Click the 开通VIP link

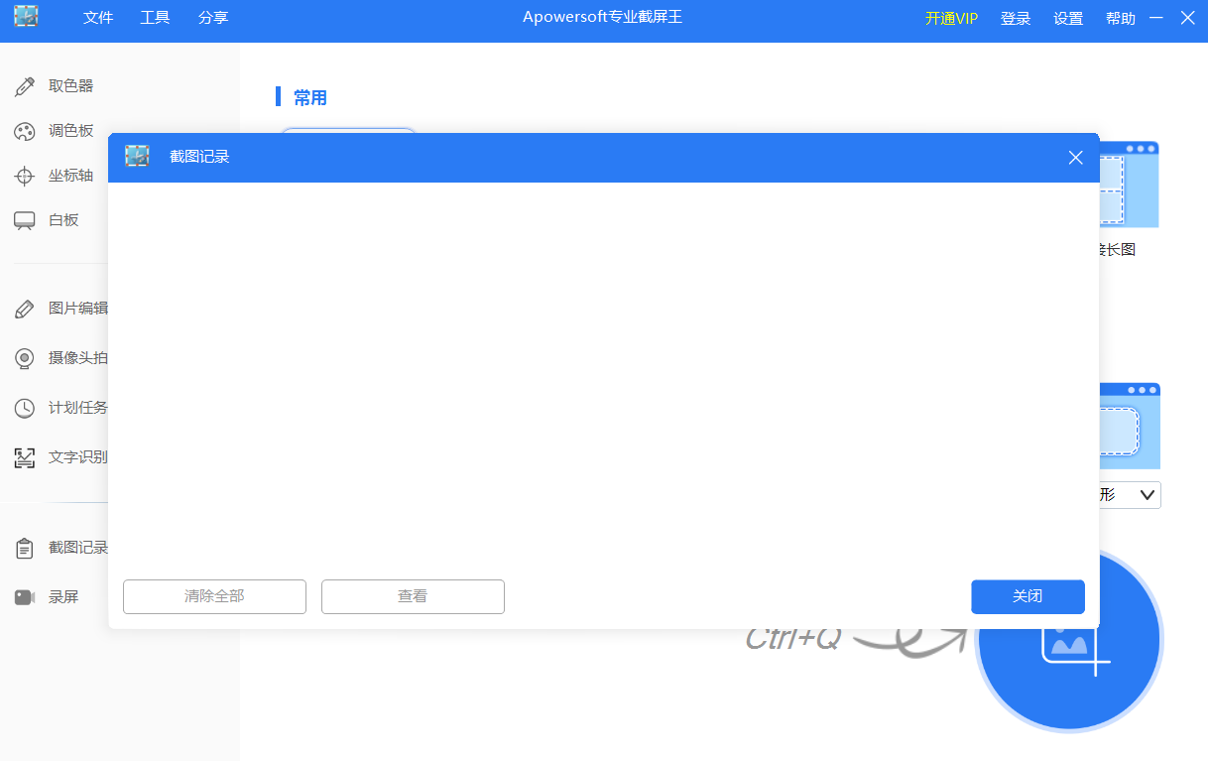(951, 19)
